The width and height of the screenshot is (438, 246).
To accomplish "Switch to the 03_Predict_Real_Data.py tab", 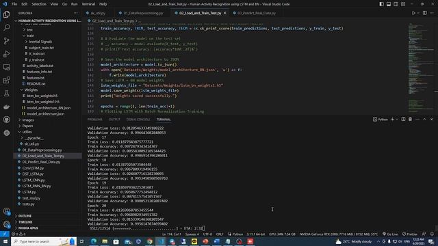I will (x=256, y=13).
